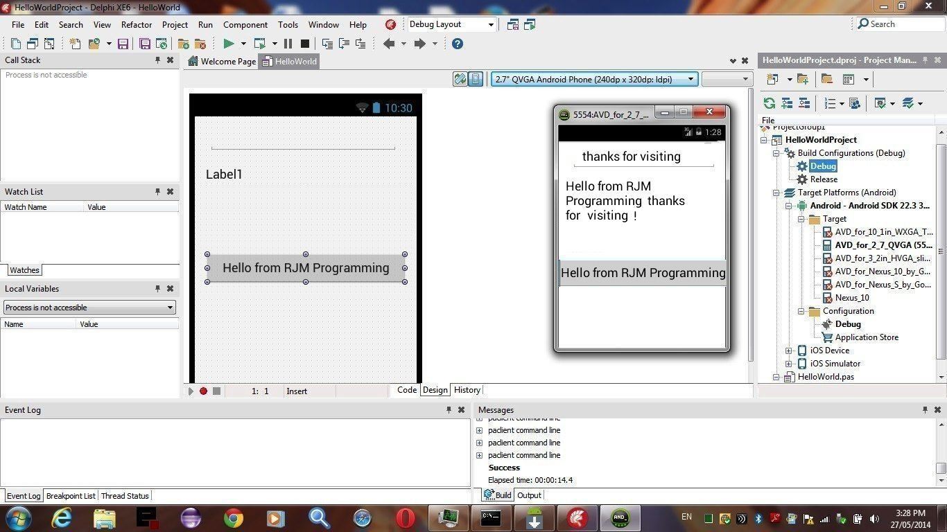This screenshot has height=532, width=947.
Task: Switch to the Thread Status tab
Action: (x=125, y=496)
